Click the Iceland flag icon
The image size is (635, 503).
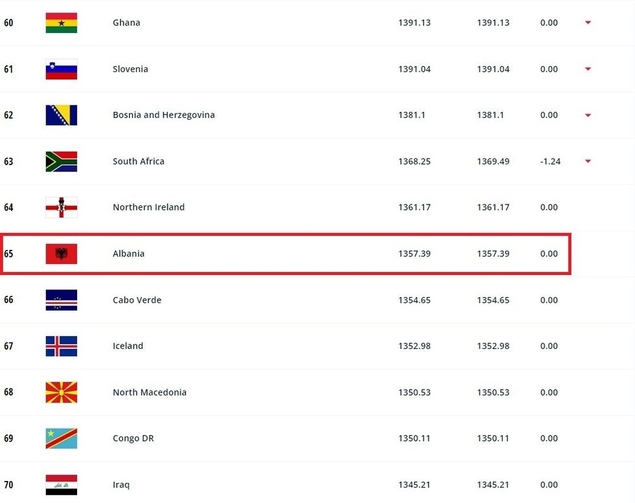(x=62, y=346)
